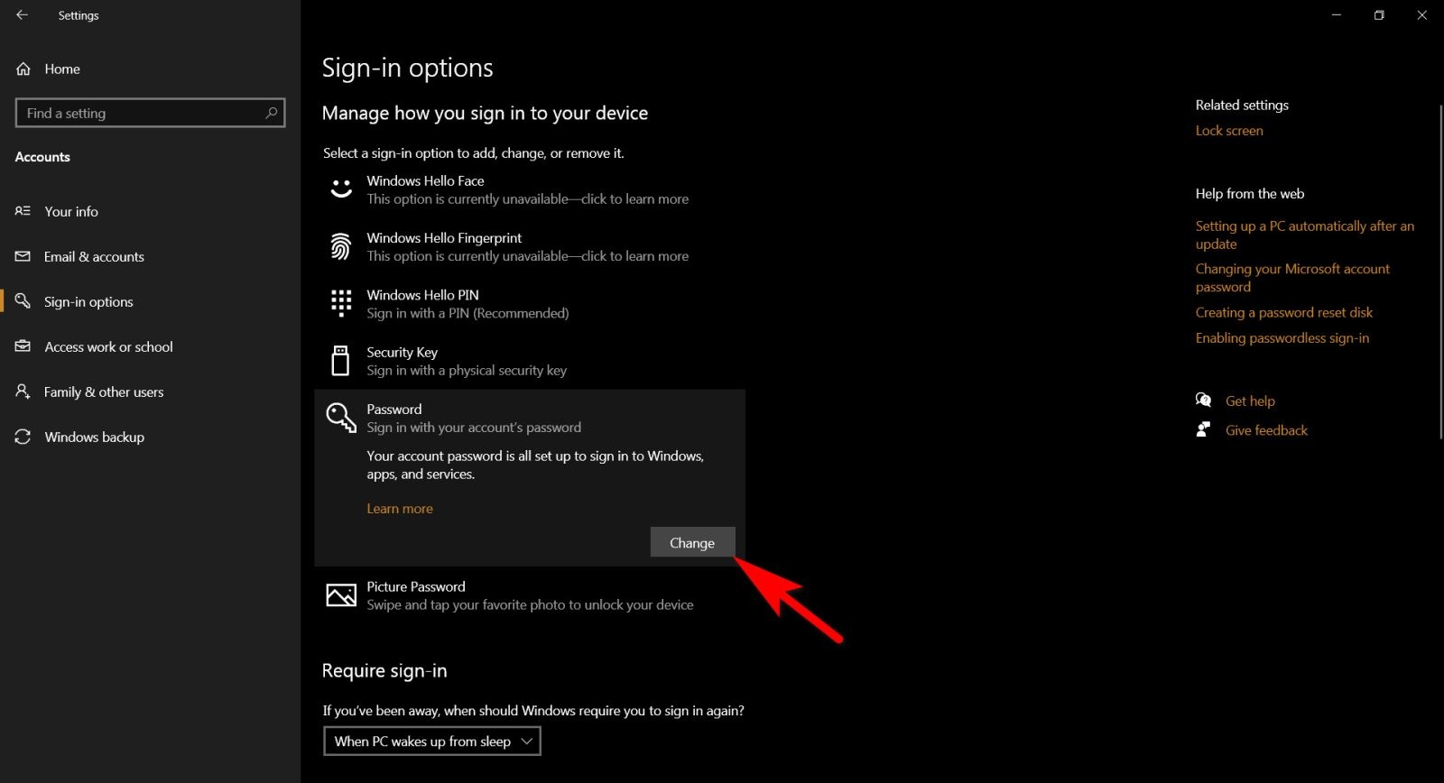Click the Windows Hello Face smiley icon

point(341,189)
